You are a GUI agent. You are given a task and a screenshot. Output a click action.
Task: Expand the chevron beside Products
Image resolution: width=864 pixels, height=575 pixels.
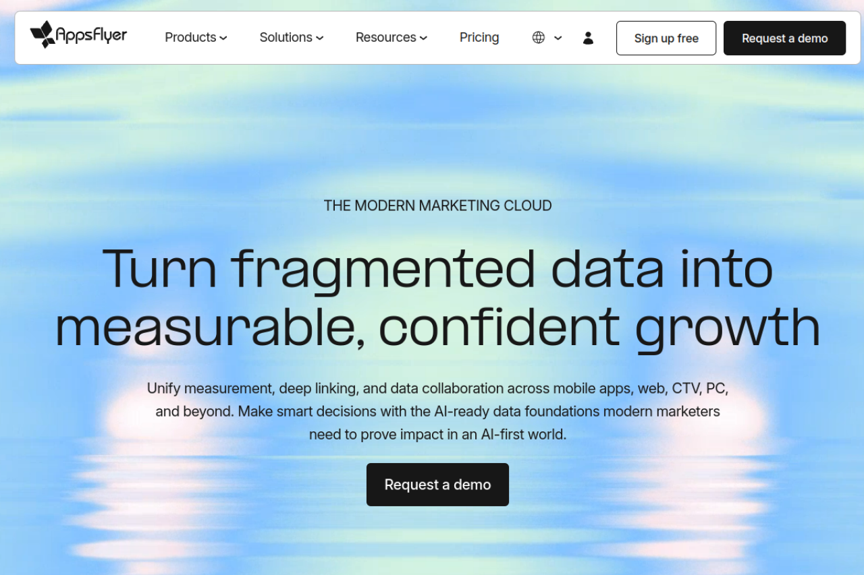[x=223, y=38]
